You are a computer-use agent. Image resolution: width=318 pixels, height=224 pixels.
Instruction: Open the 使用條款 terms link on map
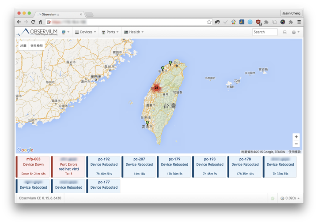click(295, 152)
